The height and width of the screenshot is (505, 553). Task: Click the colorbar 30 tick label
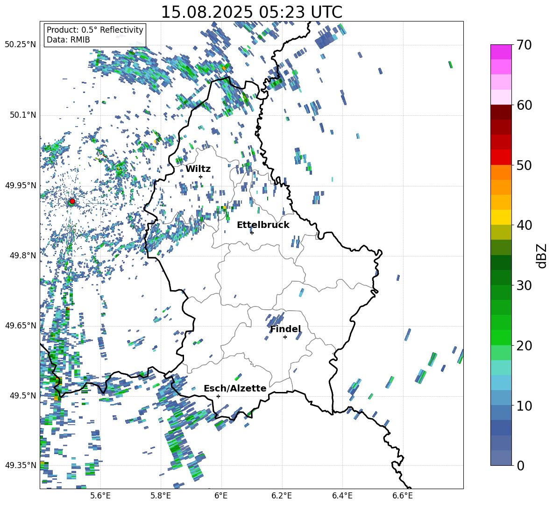[x=524, y=285]
